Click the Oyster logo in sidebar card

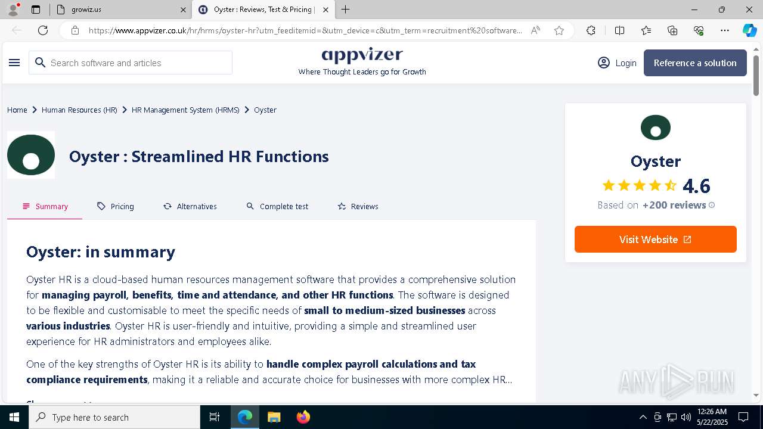[656, 128]
